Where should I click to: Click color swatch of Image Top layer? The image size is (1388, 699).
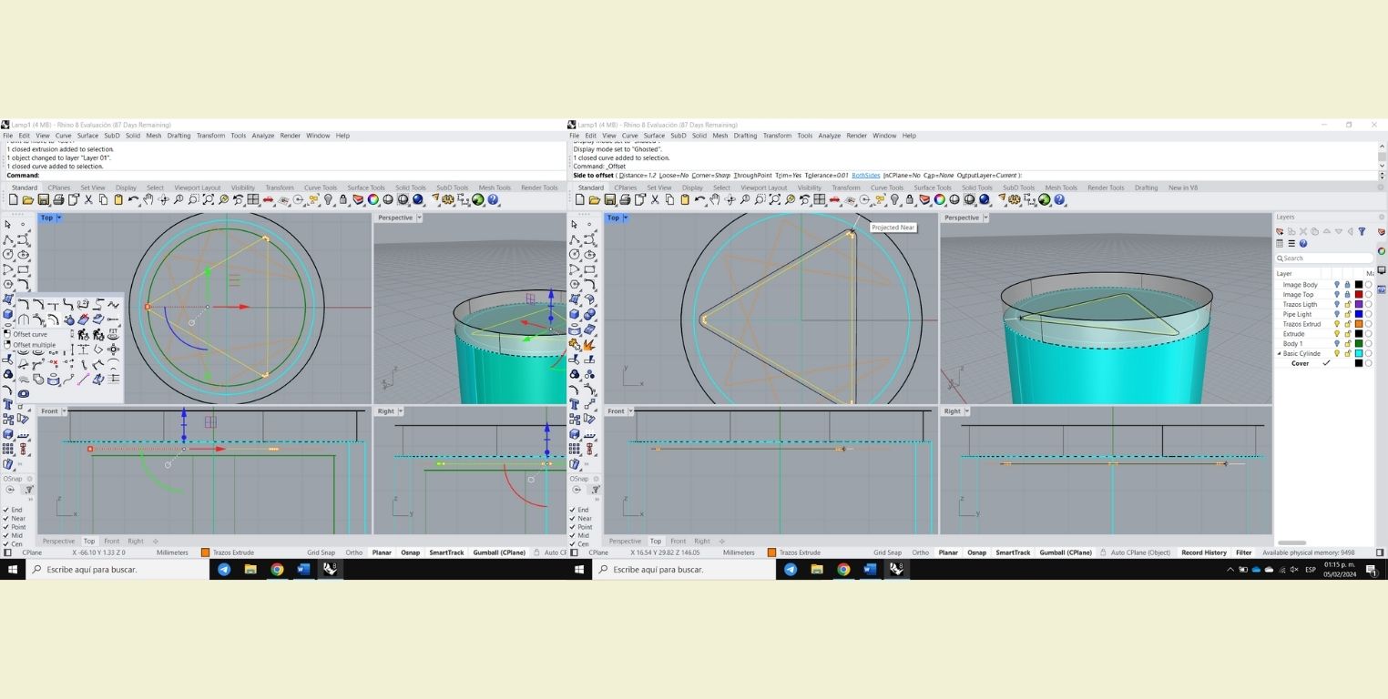click(x=1358, y=295)
